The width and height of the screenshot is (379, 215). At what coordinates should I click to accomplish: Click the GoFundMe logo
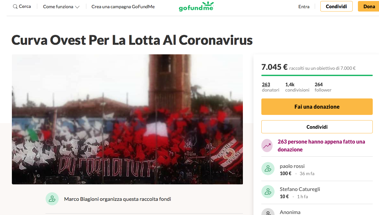pos(196,7)
